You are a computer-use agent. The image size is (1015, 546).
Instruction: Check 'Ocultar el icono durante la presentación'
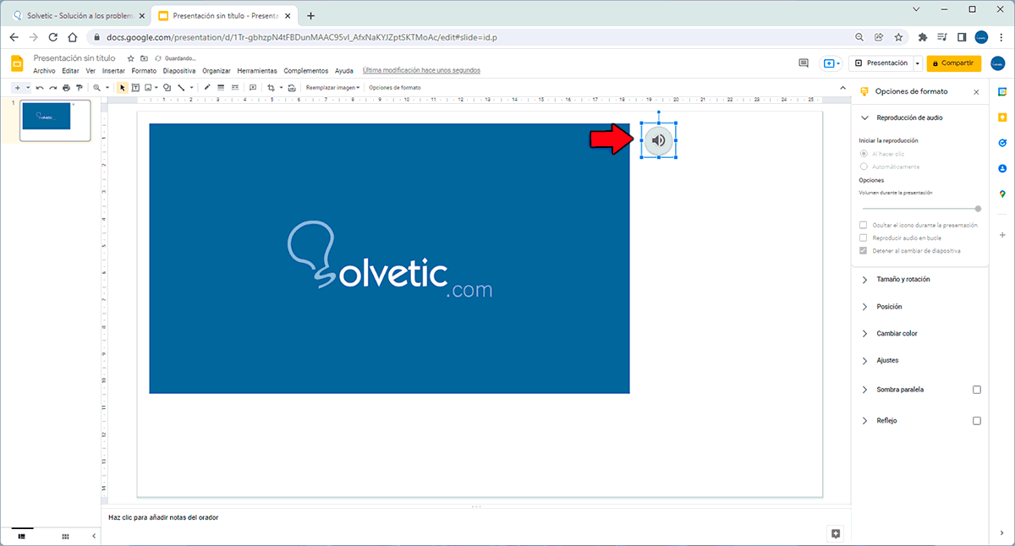[x=864, y=225]
